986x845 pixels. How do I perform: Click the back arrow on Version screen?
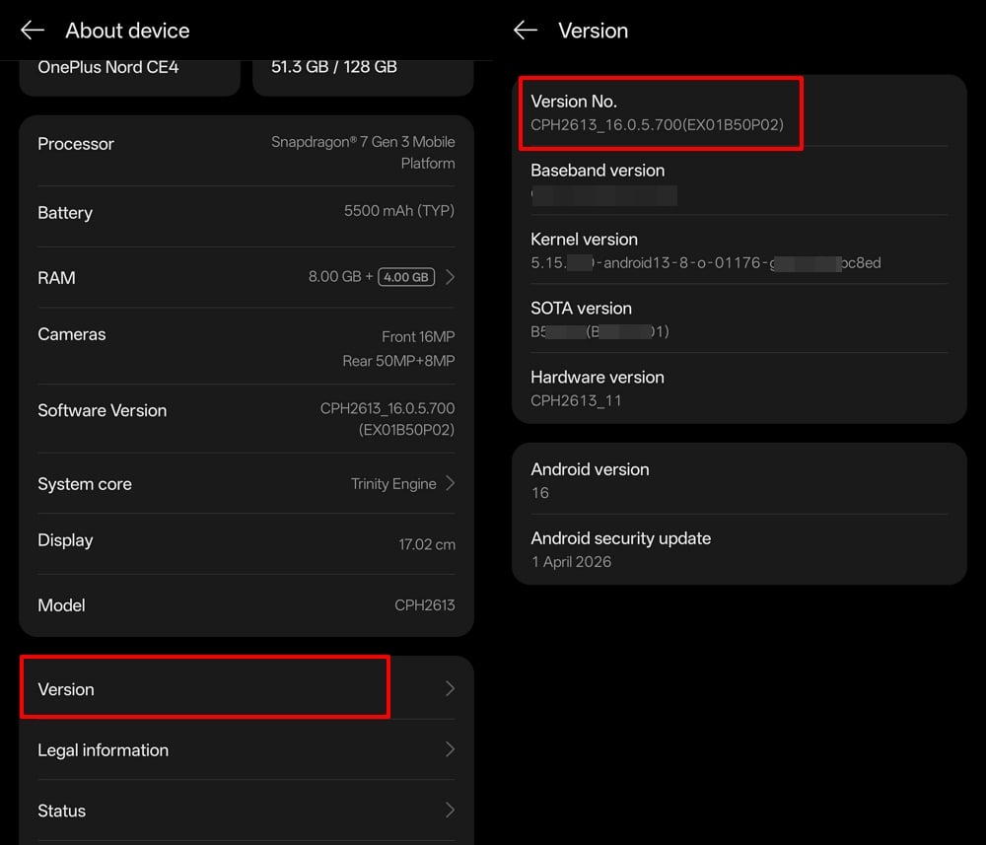(526, 30)
